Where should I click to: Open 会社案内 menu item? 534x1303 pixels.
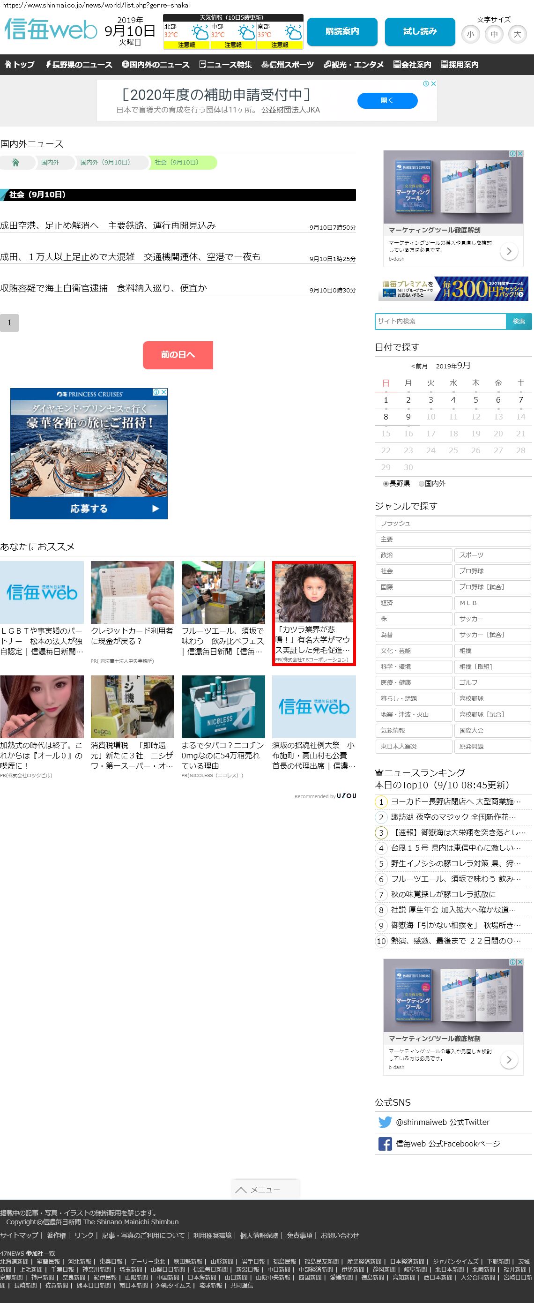coord(412,65)
